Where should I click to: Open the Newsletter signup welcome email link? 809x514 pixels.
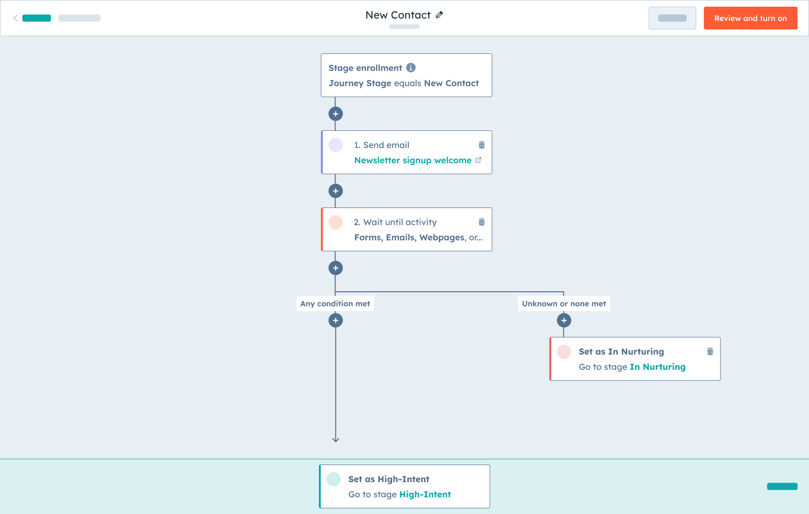point(413,160)
